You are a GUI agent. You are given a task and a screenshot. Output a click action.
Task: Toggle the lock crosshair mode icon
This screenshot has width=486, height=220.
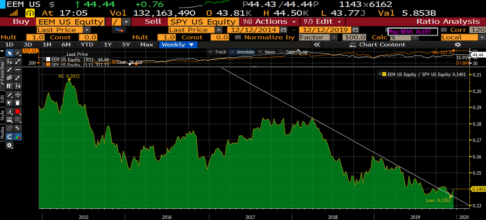[x=18, y=128]
